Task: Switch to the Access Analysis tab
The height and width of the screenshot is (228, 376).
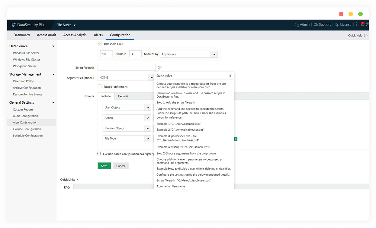Action: coord(75,35)
